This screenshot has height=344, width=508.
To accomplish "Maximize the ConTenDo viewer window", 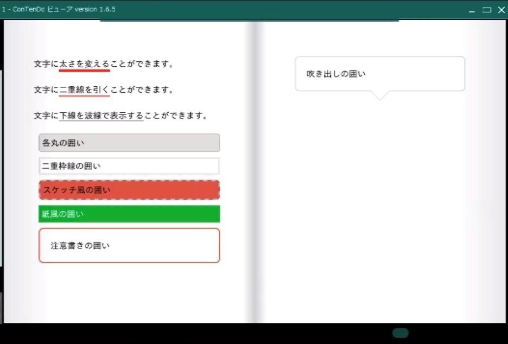I will coord(487,10).
